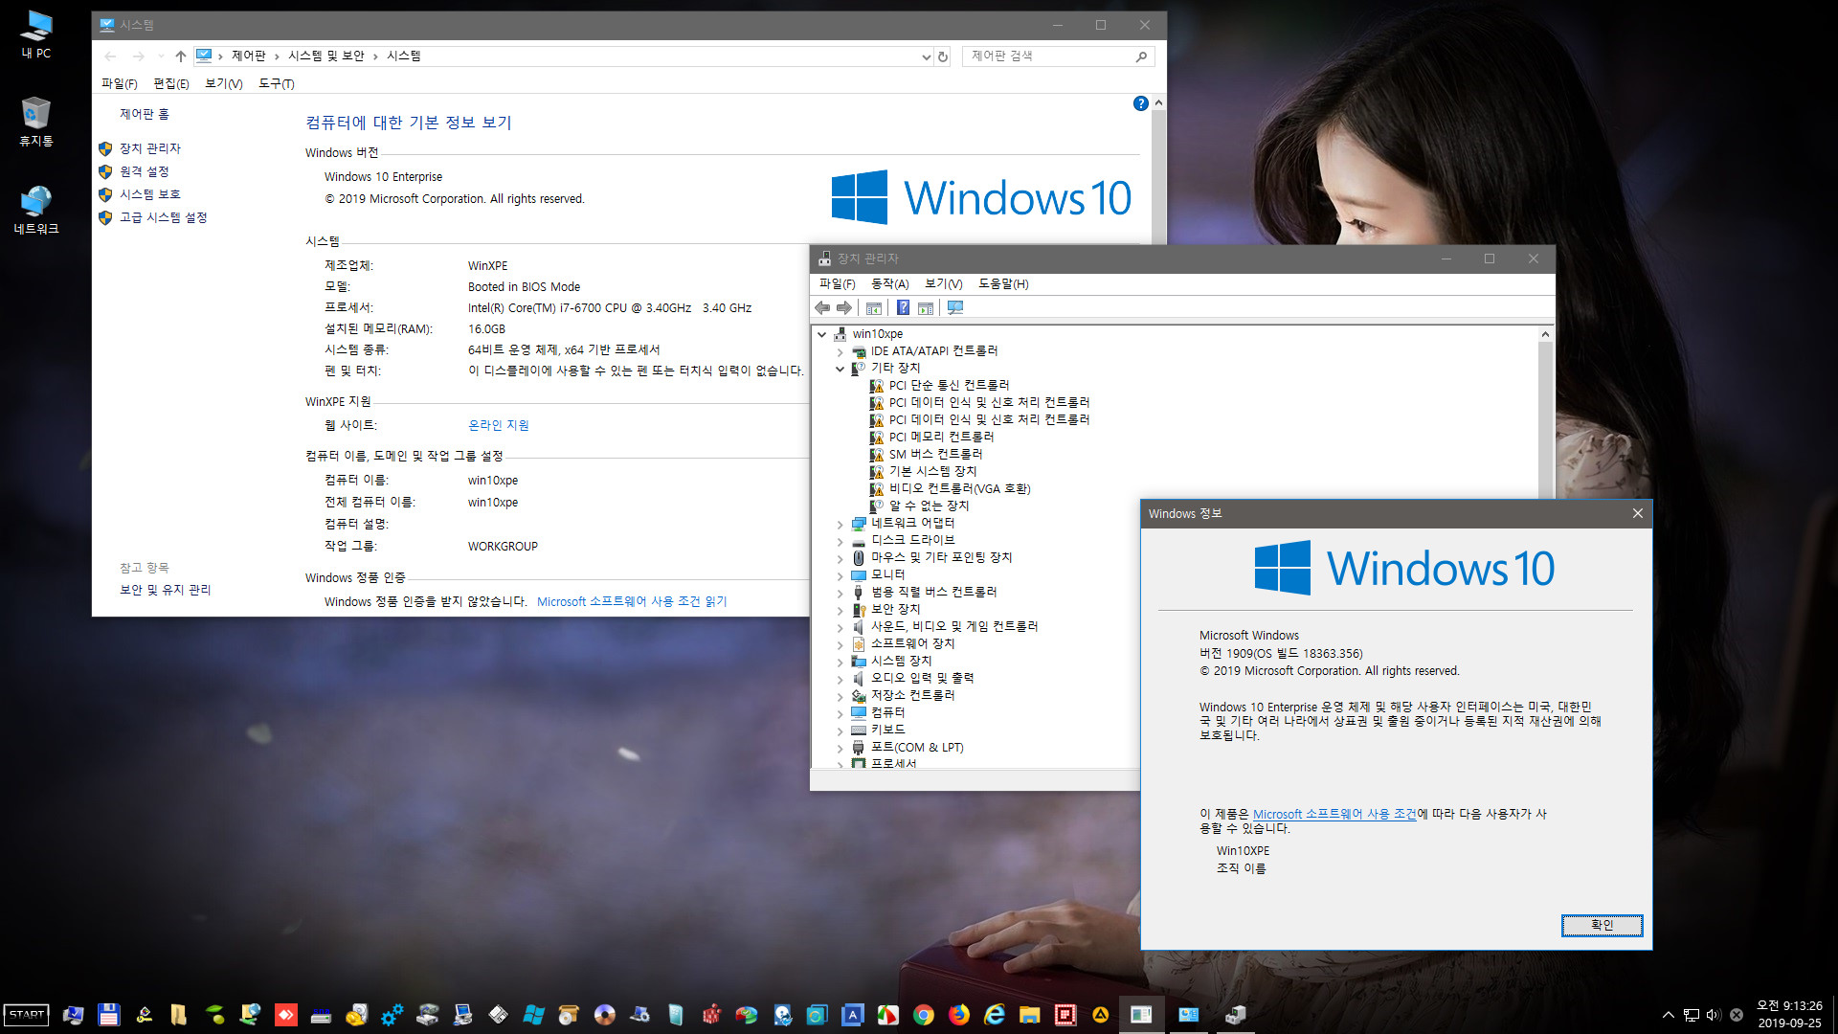This screenshot has height=1034, width=1838.
Task: Click the network icon in system tray
Action: pyautogui.click(x=1691, y=1015)
